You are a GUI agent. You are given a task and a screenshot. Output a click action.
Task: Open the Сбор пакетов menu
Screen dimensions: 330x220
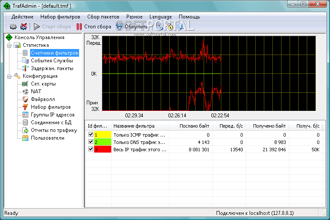pos(103,17)
